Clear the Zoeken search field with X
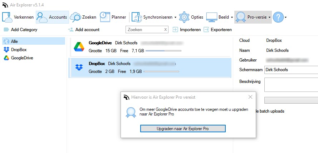 [x=165, y=30]
